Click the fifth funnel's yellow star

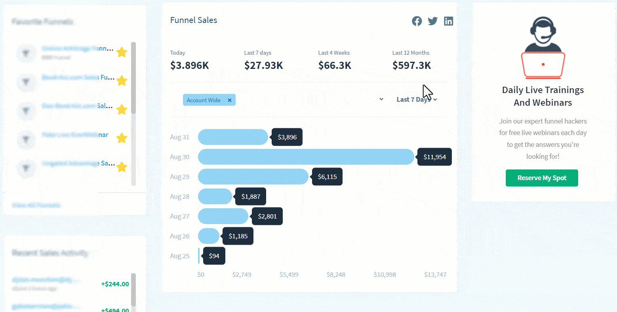coord(122,167)
